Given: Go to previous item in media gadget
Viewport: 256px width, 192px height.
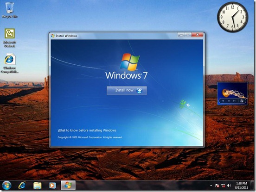Looking at the screenshot, I should click(223, 101).
